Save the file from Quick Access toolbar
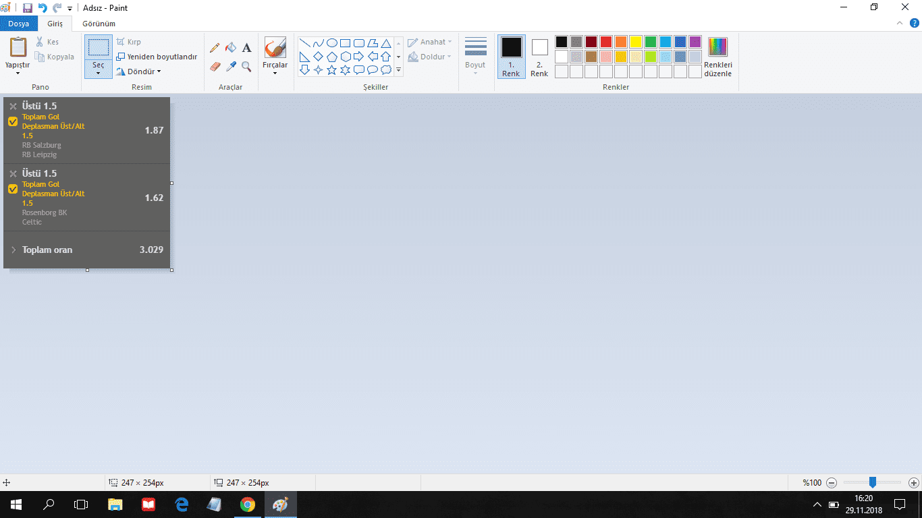The height and width of the screenshot is (518, 922). click(x=28, y=8)
